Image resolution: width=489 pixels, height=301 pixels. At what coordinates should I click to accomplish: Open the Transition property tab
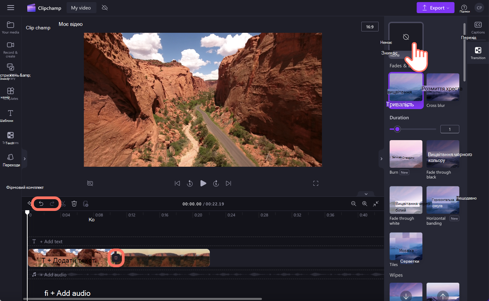click(x=478, y=53)
